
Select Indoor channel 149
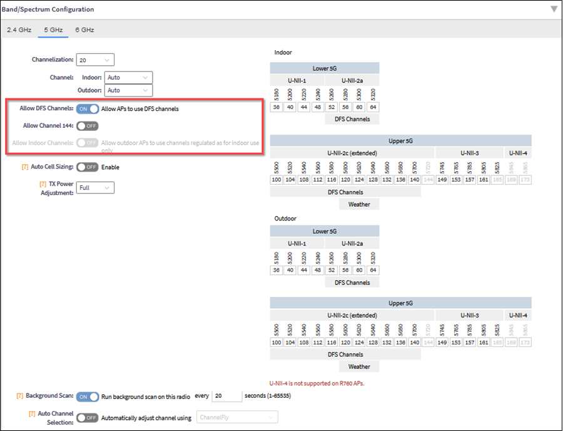point(442,180)
